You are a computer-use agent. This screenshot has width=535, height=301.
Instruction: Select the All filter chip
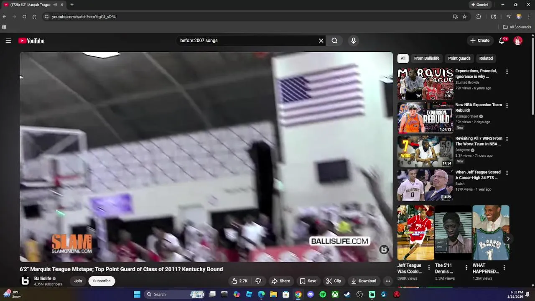tap(403, 59)
